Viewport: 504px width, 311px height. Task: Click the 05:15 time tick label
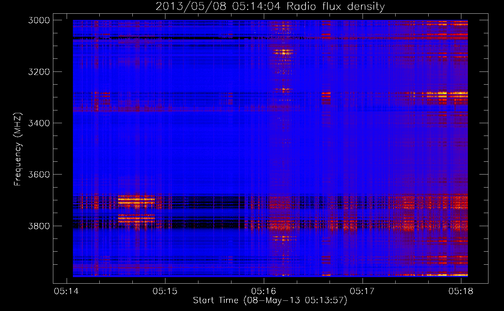coord(165,291)
